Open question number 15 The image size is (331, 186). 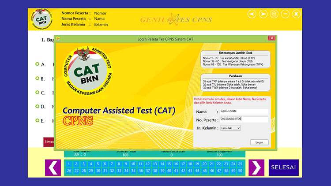(x=169, y=164)
